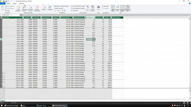Click the Sort by Column icon
This screenshot has height=107, width=191.
pyautogui.click(x=93, y=8)
